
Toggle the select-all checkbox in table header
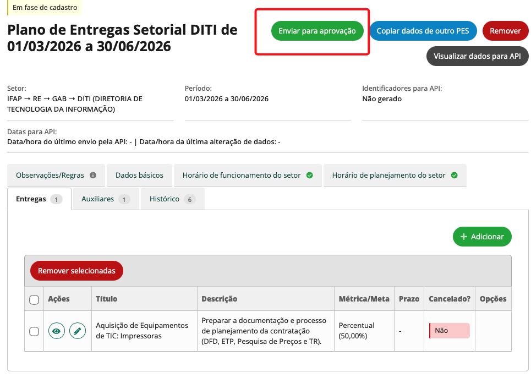[34, 299]
